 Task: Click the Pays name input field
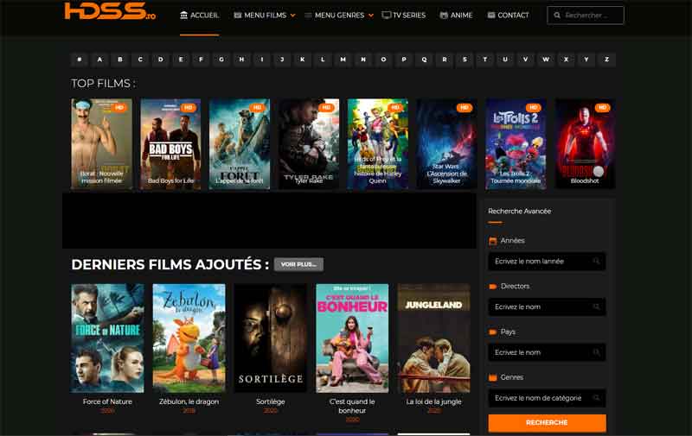click(547, 352)
